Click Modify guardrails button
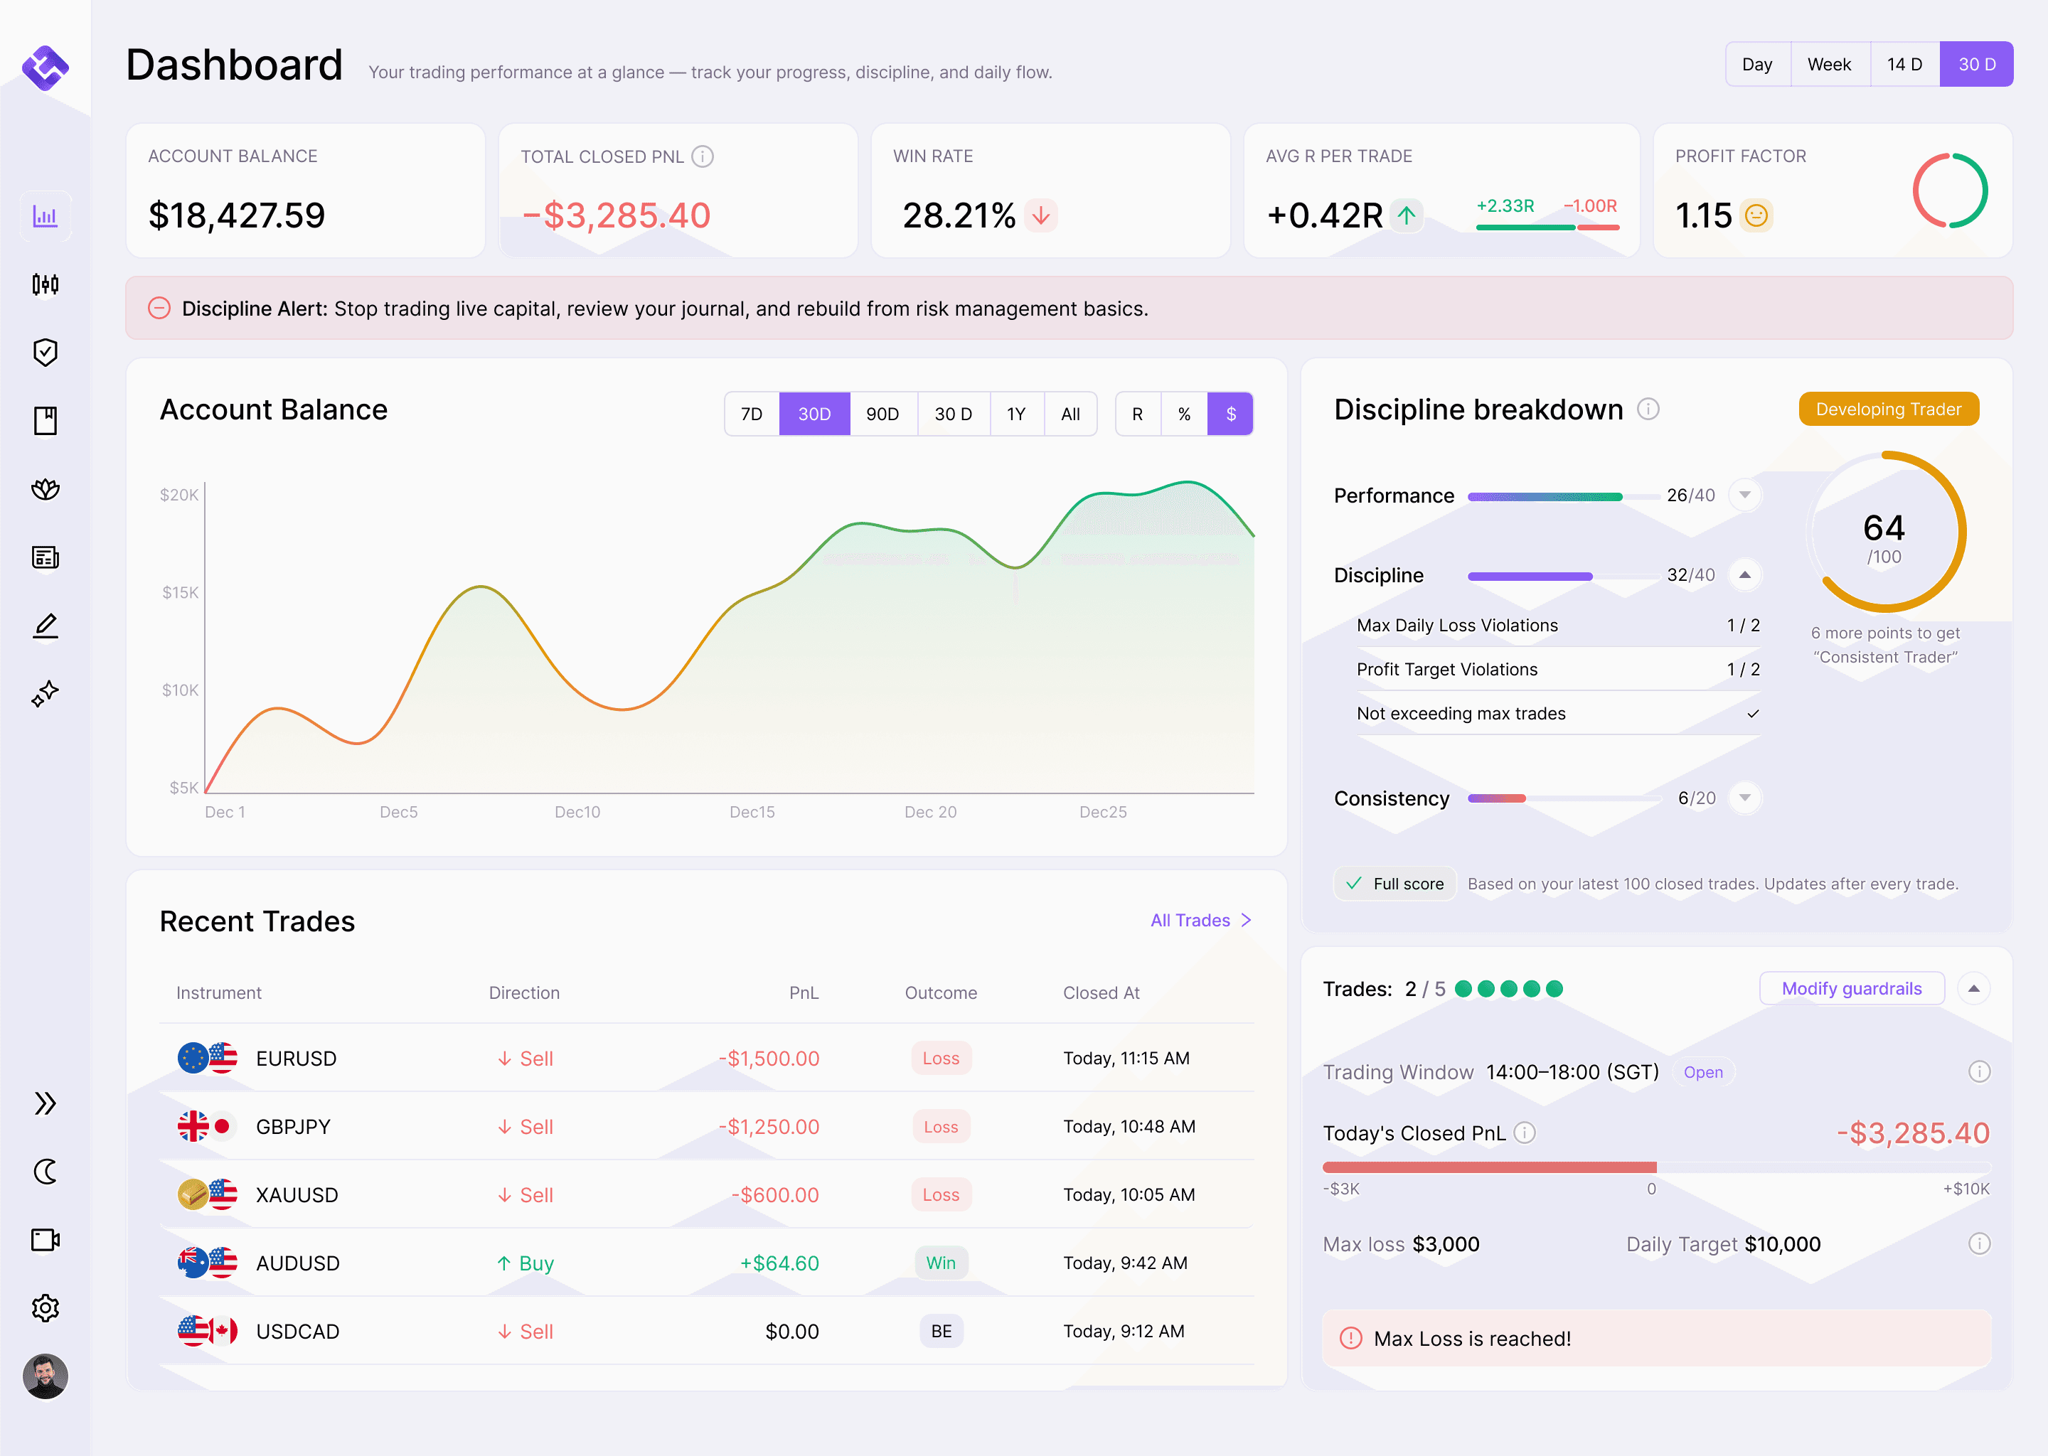2048x1456 pixels. (x=1851, y=989)
